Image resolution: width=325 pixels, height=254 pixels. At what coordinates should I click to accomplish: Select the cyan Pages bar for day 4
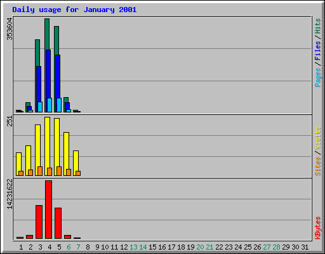(50, 105)
